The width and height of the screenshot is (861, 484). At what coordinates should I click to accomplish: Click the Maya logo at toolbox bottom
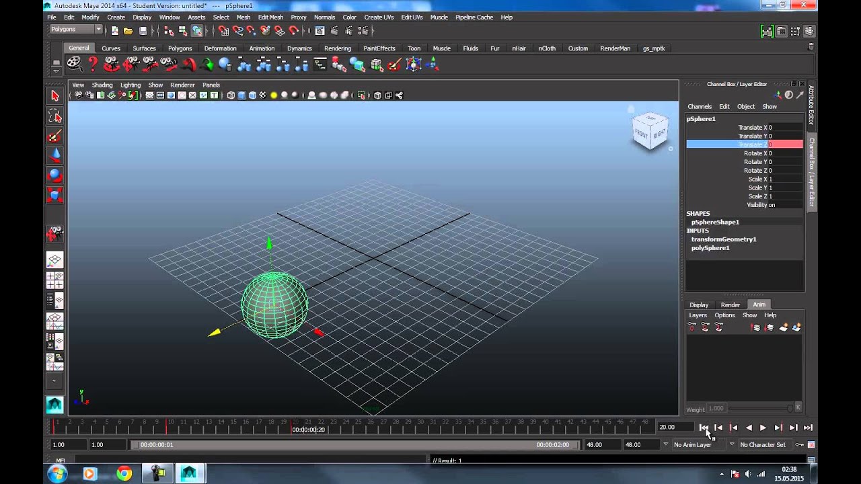[55, 405]
